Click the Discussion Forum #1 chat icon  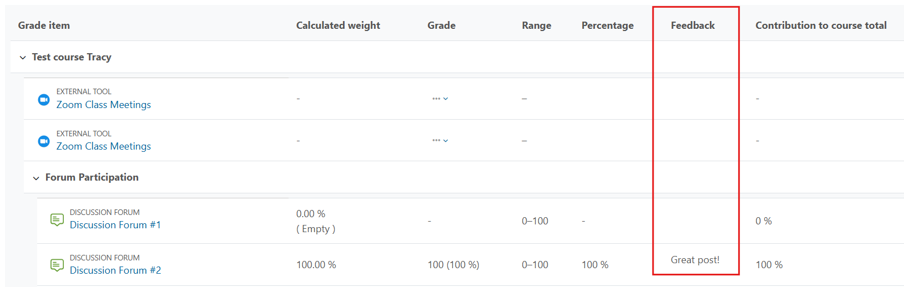[57, 220]
